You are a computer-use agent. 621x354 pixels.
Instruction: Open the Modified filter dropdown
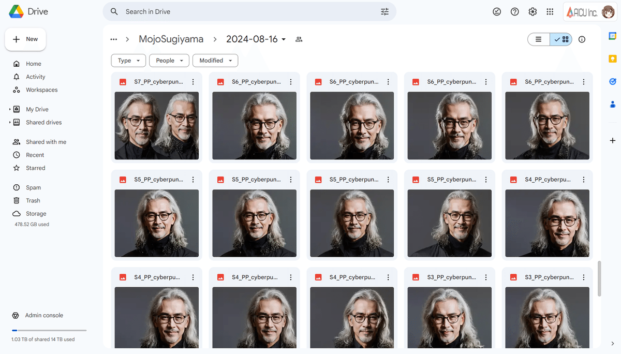tap(215, 61)
